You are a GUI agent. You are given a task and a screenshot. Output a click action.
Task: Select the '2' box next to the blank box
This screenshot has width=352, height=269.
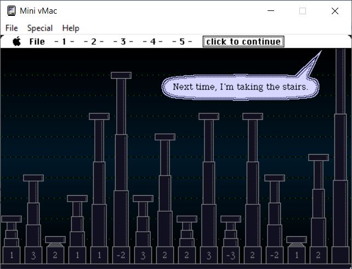pos(319,255)
